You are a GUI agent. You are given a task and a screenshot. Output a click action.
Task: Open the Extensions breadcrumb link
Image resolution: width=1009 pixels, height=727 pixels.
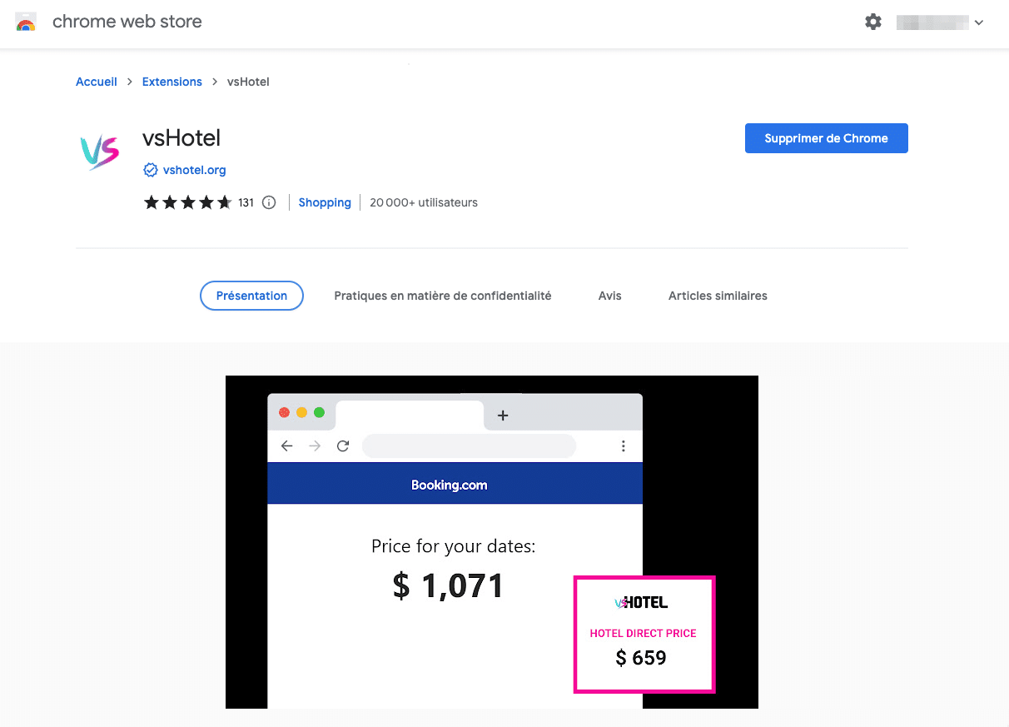(x=172, y=82)
